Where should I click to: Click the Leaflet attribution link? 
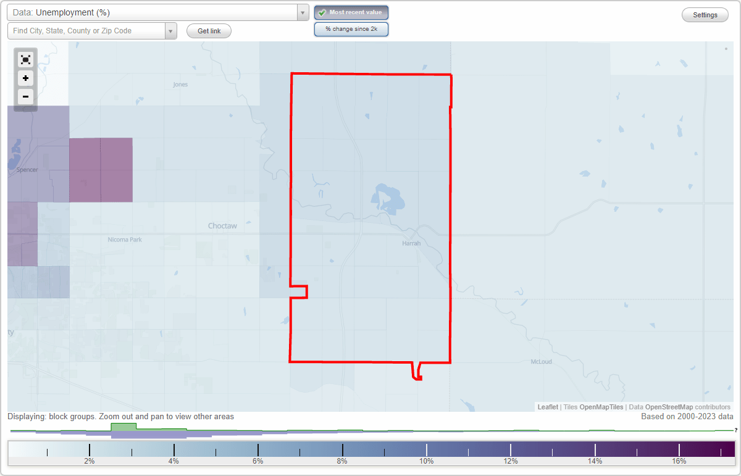548,407
